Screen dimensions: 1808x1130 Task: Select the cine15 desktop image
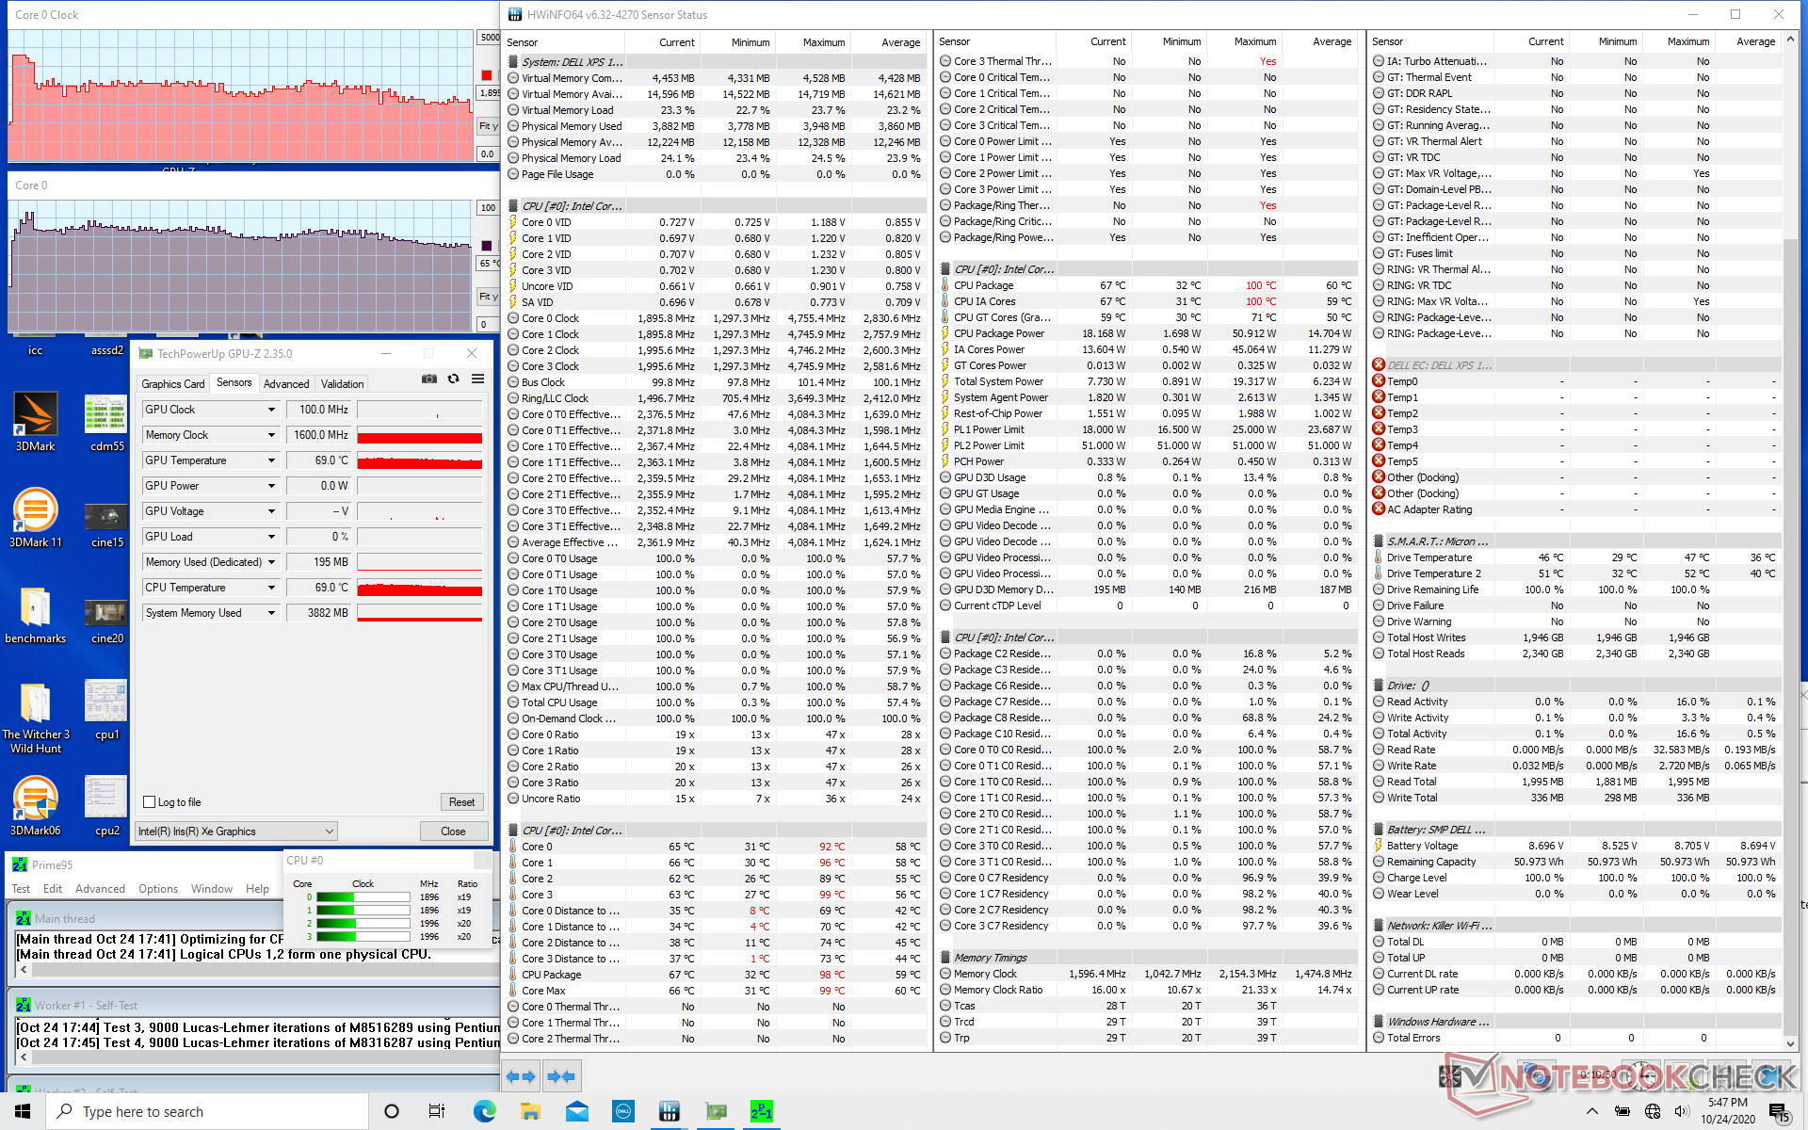(106, 518)
